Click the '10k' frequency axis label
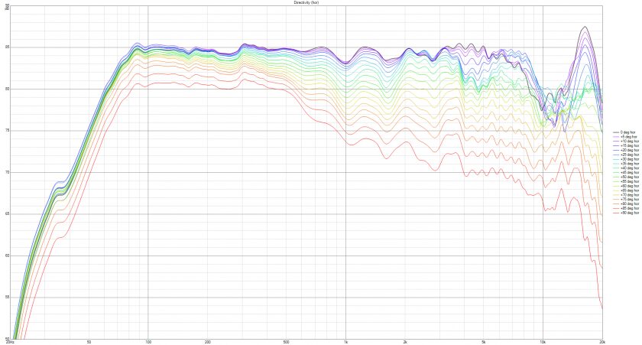 (543, 342)
